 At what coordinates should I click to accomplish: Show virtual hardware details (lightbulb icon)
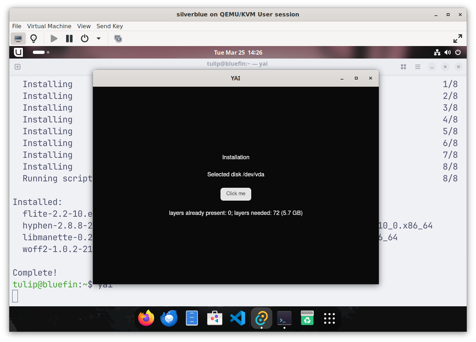(34, 39)
